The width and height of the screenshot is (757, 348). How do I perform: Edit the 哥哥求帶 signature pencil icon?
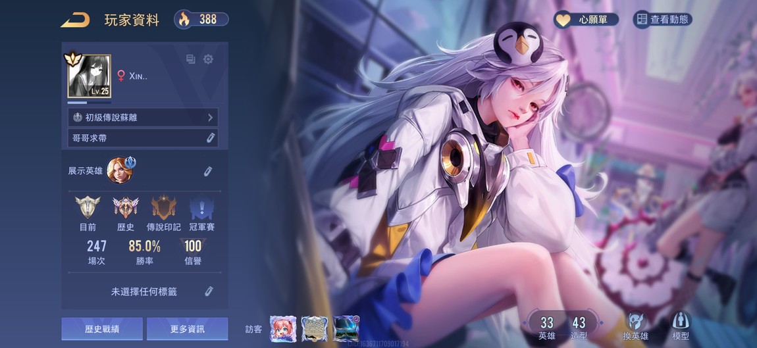(210, 137)
